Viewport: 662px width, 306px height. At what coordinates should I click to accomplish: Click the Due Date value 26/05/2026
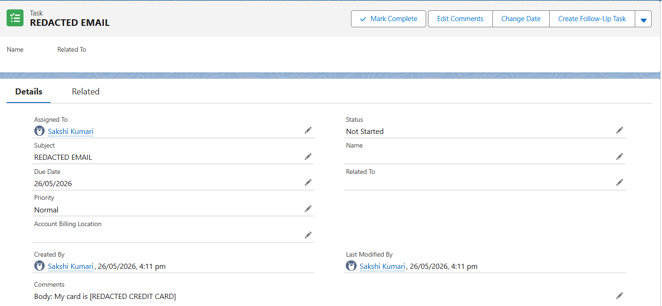point(53,184)
